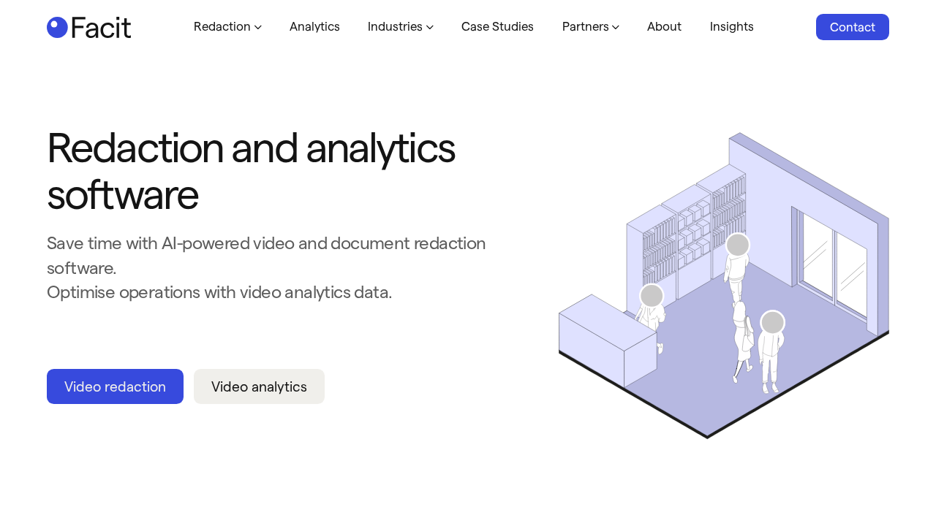Click the Redaction dropdown chevron
Viewport: 936px width, 526px height.
257,27
